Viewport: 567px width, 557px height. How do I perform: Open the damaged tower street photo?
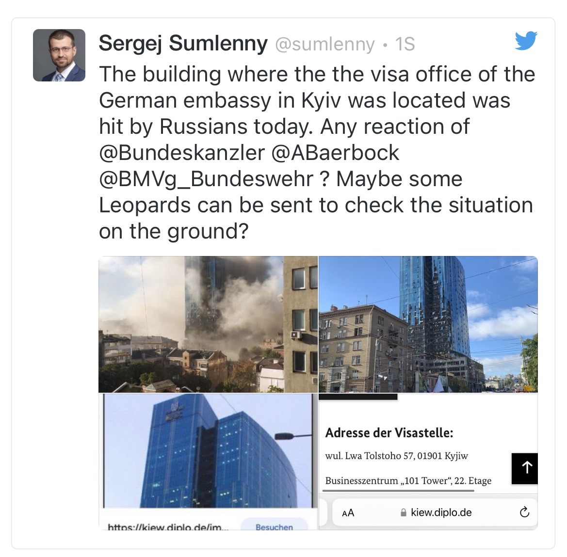(x=428, y=324)
